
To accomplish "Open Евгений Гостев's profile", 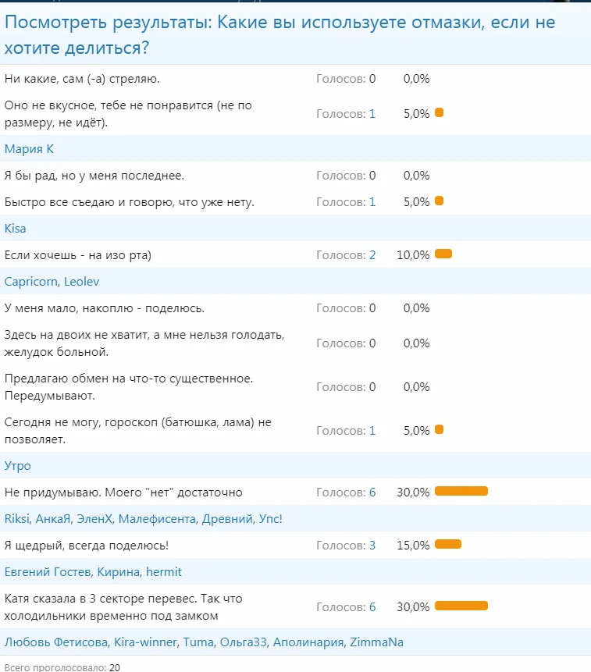I will tap(47, 572).
